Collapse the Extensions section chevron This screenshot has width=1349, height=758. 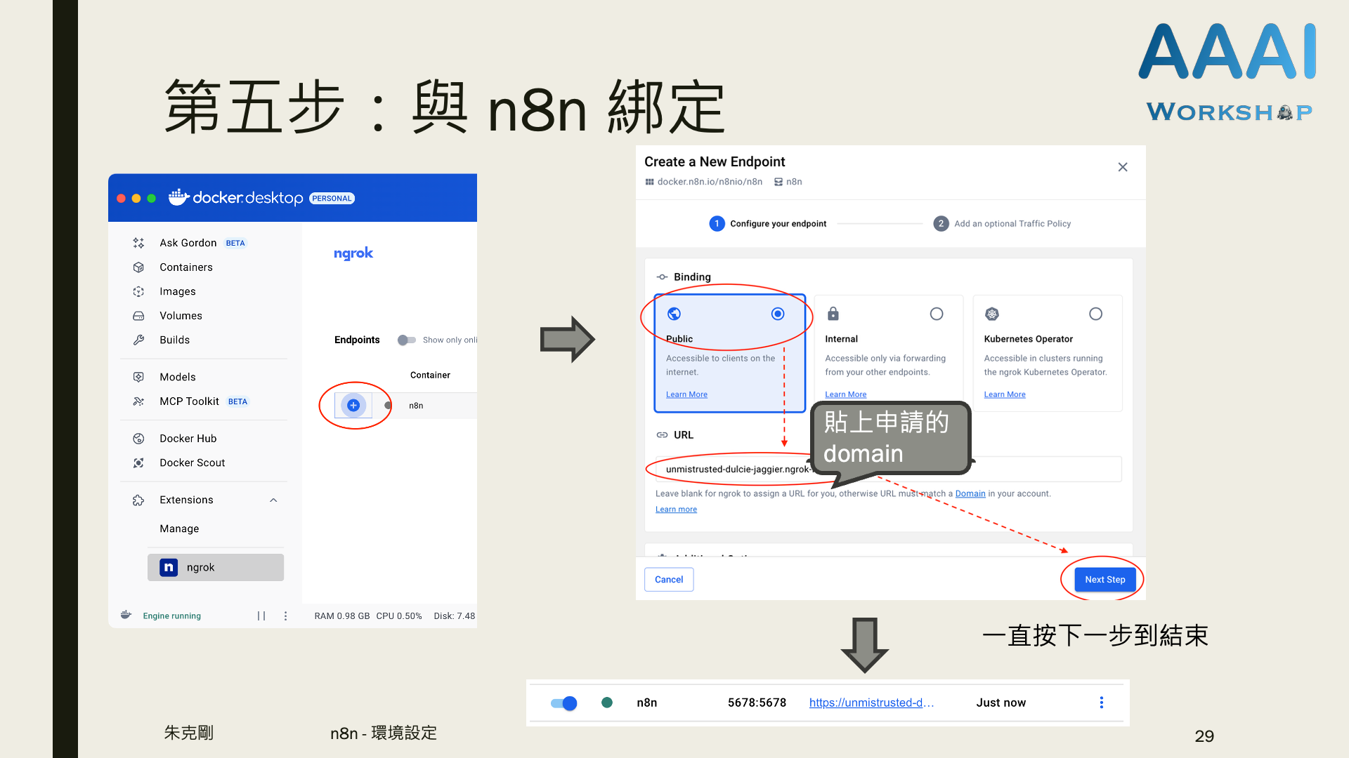tap(273, 500)
